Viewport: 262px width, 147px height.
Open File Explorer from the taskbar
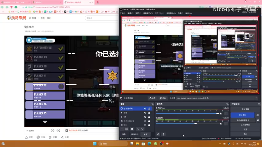pyautogui.click(x=137, y=144)
